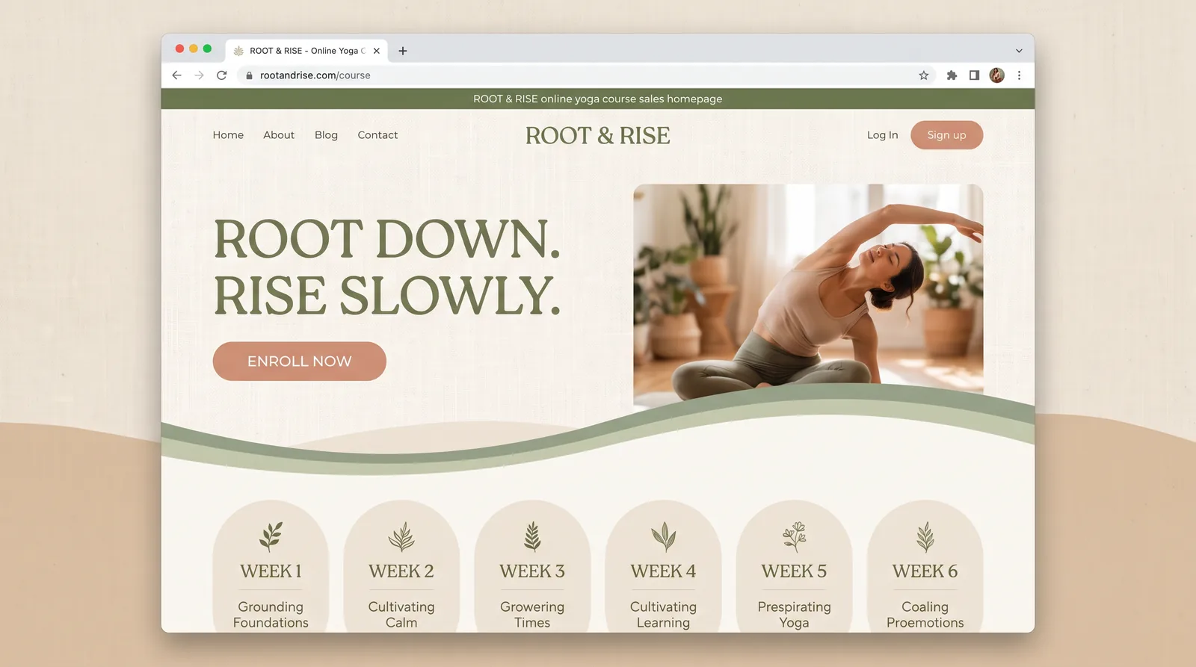1196x667 pixels.
Task: Reload the page with the refresh icon
Action: [x=222, y=75]
